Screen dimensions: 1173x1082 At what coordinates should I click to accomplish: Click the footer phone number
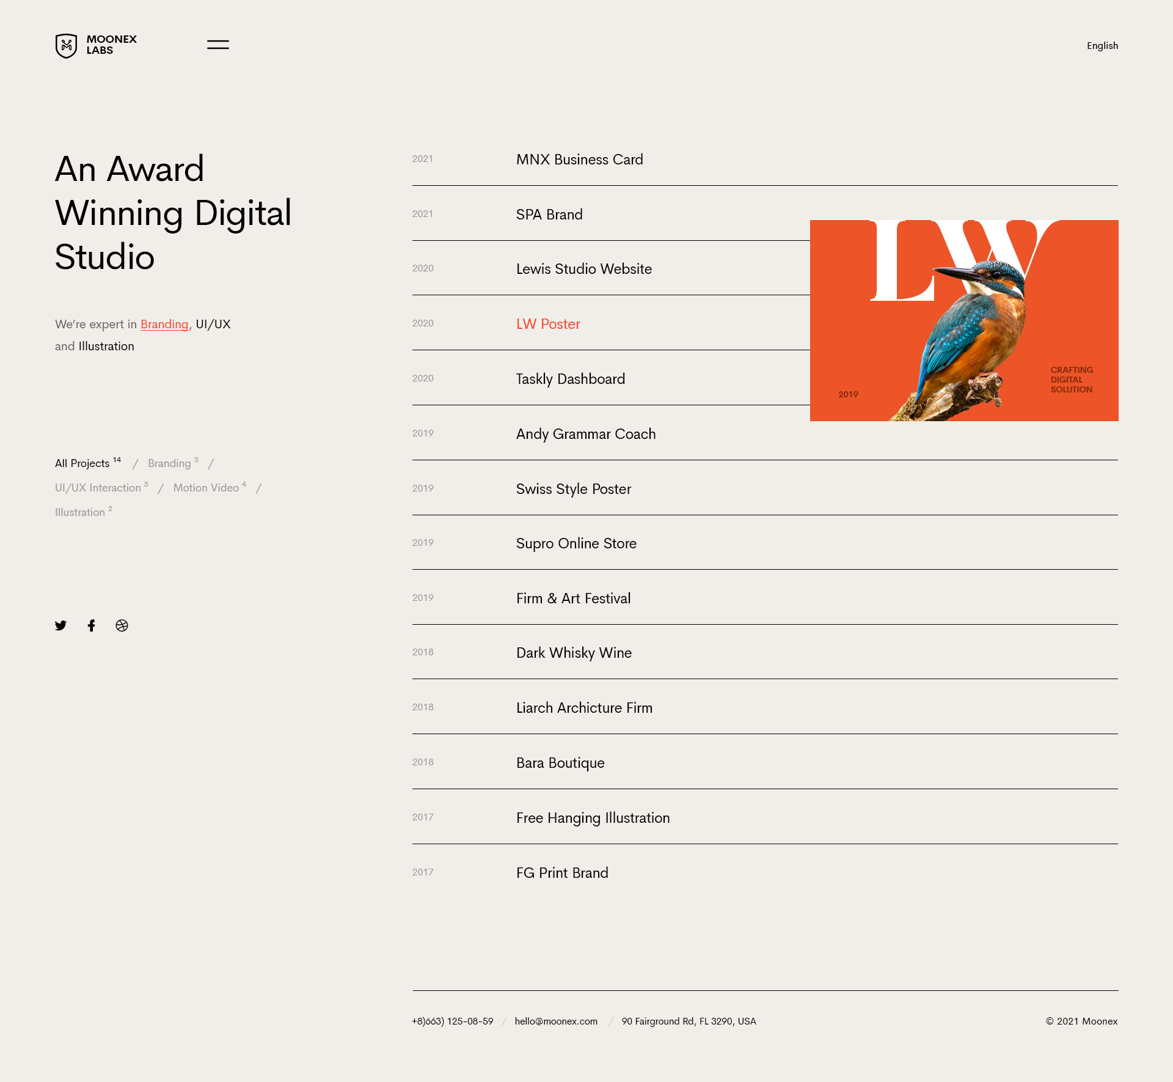[452, 1021]
